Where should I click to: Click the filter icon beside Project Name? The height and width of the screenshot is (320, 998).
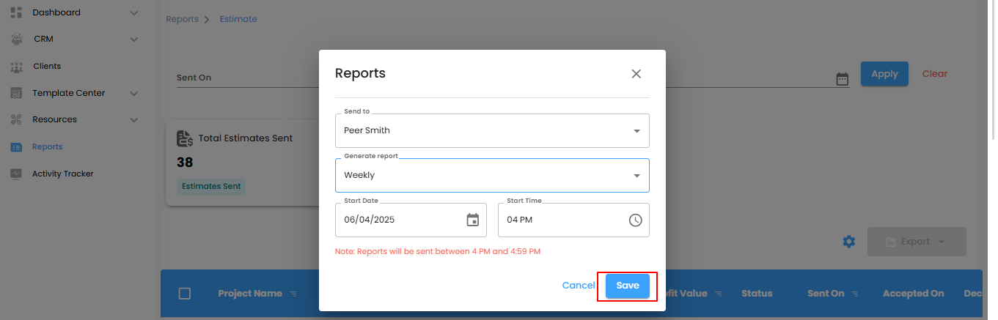[x=293, y=294]
